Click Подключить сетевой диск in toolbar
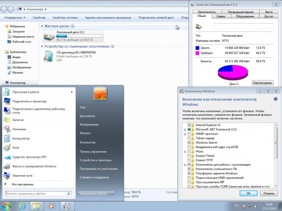The height and width of the screenshot is (211, 282). point(156,18)
